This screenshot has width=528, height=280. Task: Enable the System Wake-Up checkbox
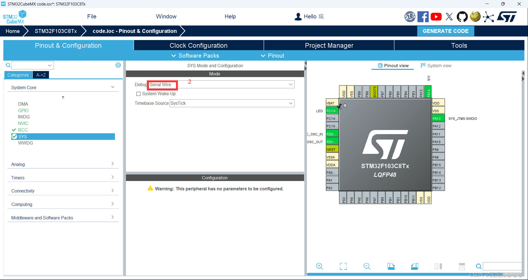click(x=139, y=94)
